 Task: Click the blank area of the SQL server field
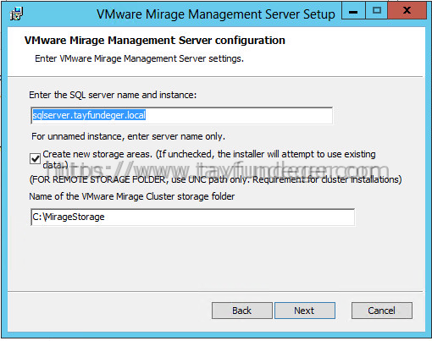click(239, 115)
